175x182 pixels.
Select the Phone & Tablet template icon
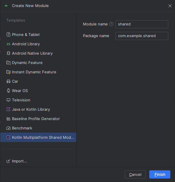[x=8, y=34]
